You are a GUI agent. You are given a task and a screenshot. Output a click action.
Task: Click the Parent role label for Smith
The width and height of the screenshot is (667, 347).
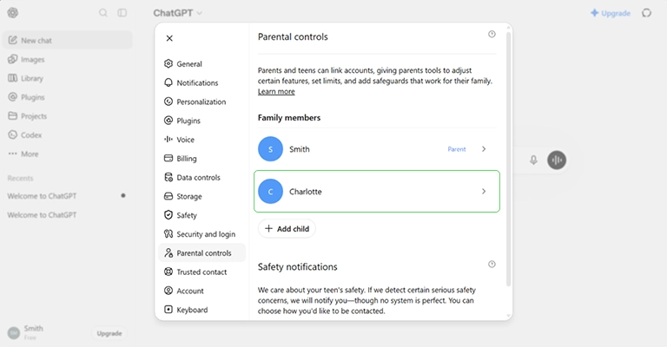(457, 149)
